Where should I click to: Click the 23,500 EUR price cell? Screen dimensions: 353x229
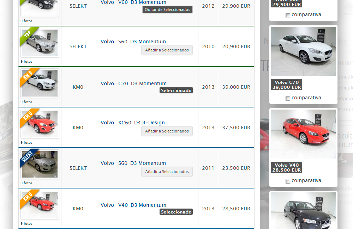(x=236, y=168)
